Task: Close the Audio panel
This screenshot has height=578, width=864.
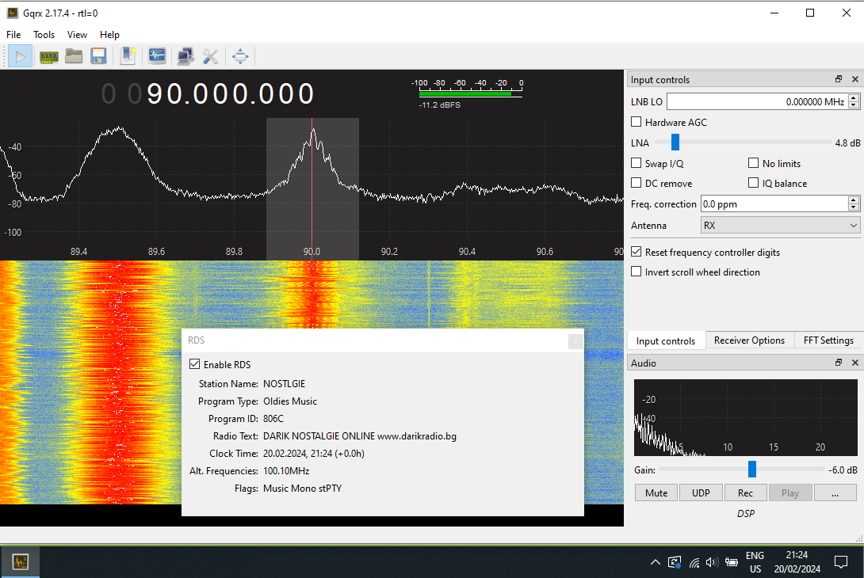Action: 855,362
